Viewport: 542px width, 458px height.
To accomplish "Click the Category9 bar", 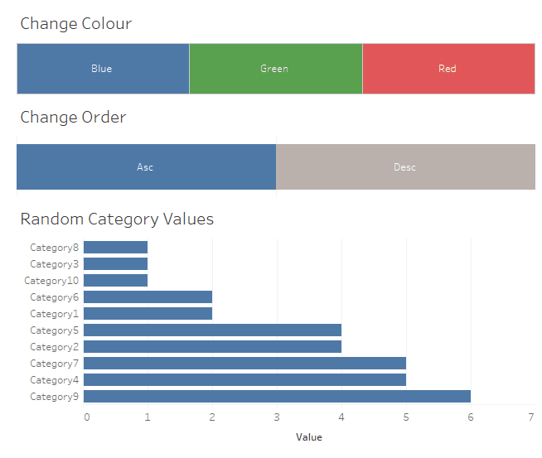I will [278, 397].
